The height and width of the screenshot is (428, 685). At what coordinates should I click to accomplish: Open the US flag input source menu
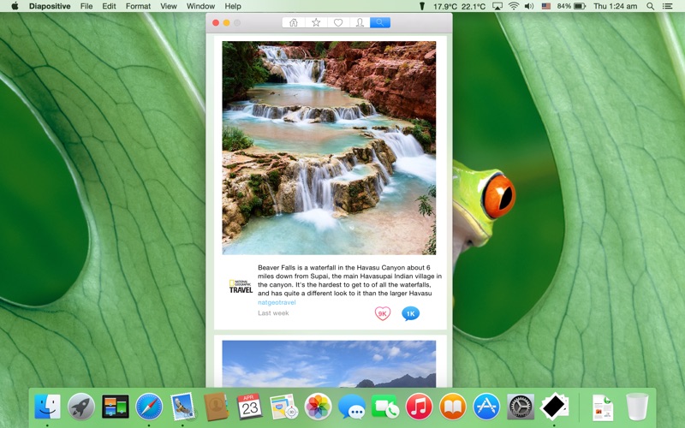click(x=546, y=6)
